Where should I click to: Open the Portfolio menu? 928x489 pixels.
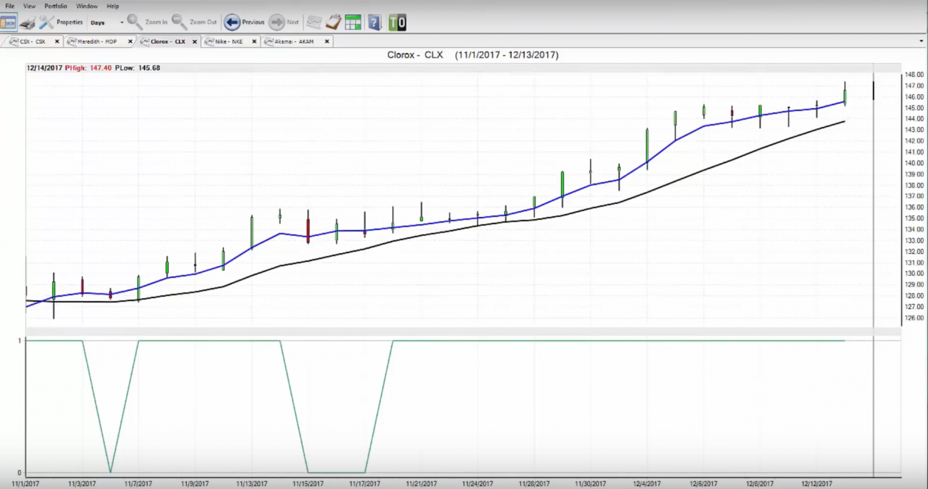click(x=56, y=6)
